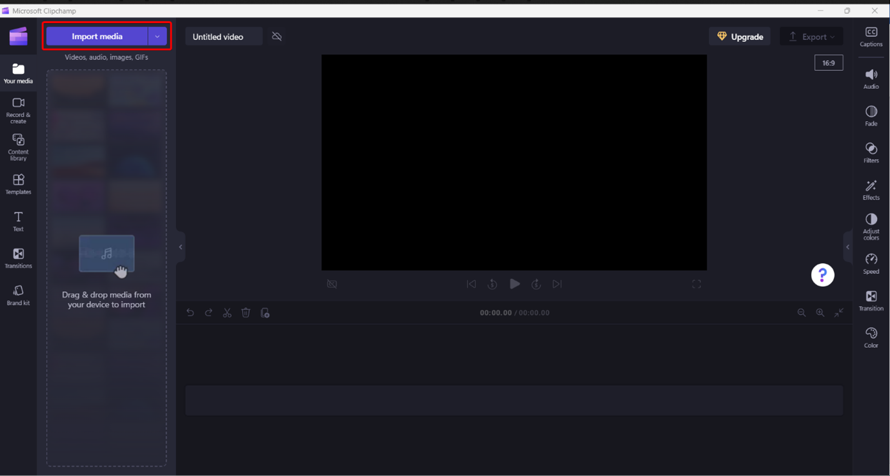Play the video preview
Image resolution: width=890 pixels, height=476 pixels.
(514, 284)
